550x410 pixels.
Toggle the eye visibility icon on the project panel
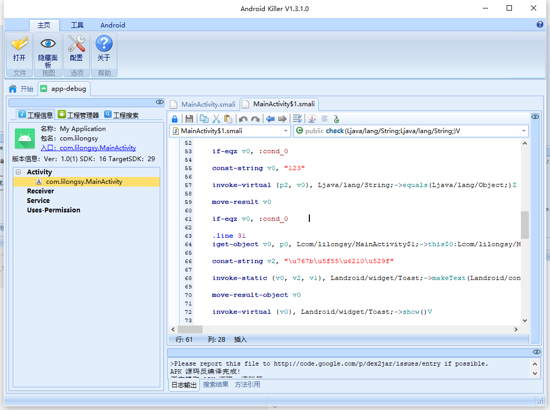point(160,102)
